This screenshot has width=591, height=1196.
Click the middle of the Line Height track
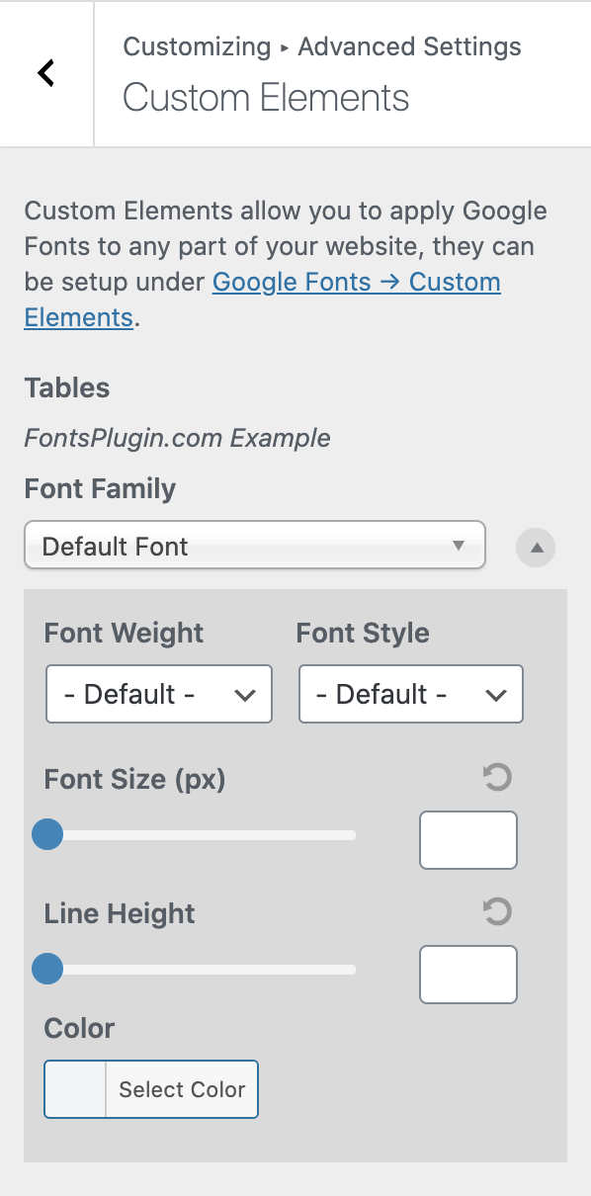point(200,970)
